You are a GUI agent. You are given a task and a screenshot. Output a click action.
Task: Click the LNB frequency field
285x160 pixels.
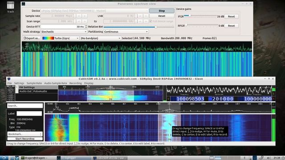(119, 16)
